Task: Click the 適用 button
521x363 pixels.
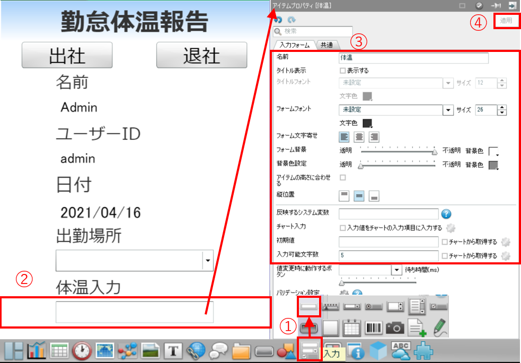Action: pyautogui.click(x=506, y=21)
